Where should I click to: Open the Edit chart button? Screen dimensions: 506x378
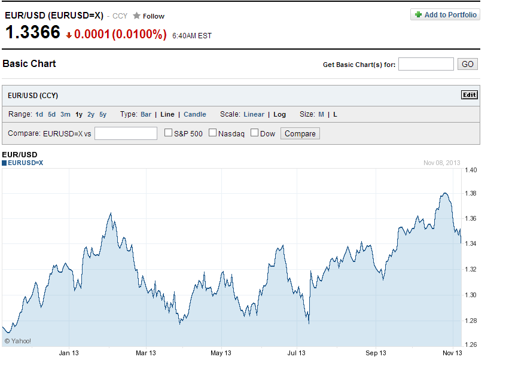coord(470,95)
